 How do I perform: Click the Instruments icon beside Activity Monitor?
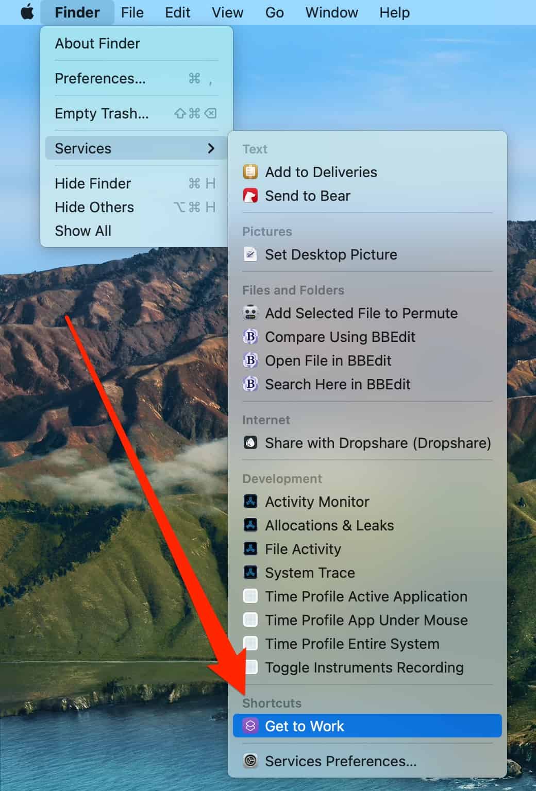[250, 502]
